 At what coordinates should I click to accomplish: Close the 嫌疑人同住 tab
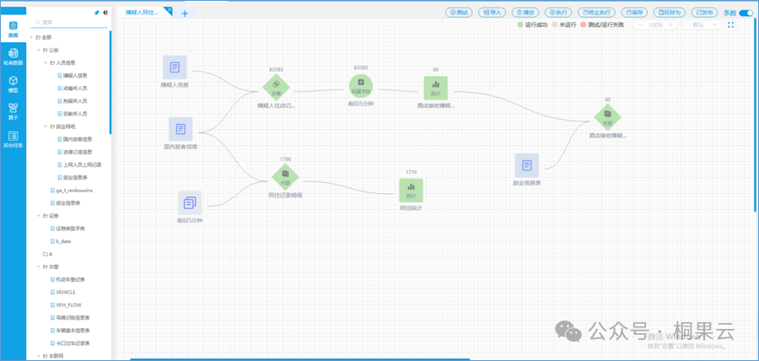(x=168, y=10)
